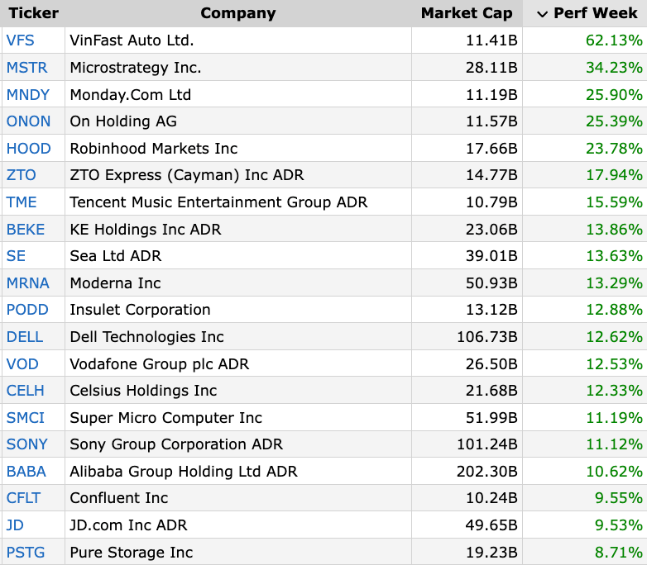Sort table by Market Cap header

pos(467,13)
